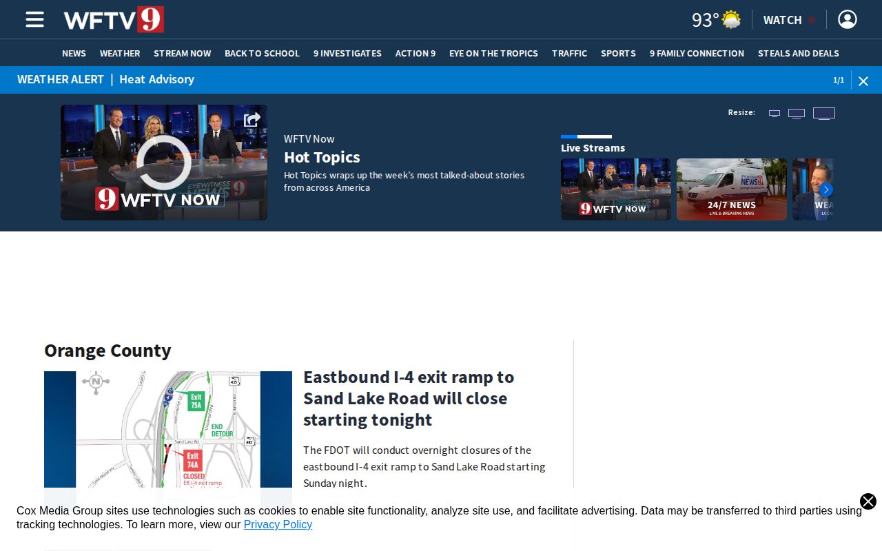Viewport: 882px width, 551px height.
Task: Open the I-4 detour map image
Action: click(x=168, y=430)
